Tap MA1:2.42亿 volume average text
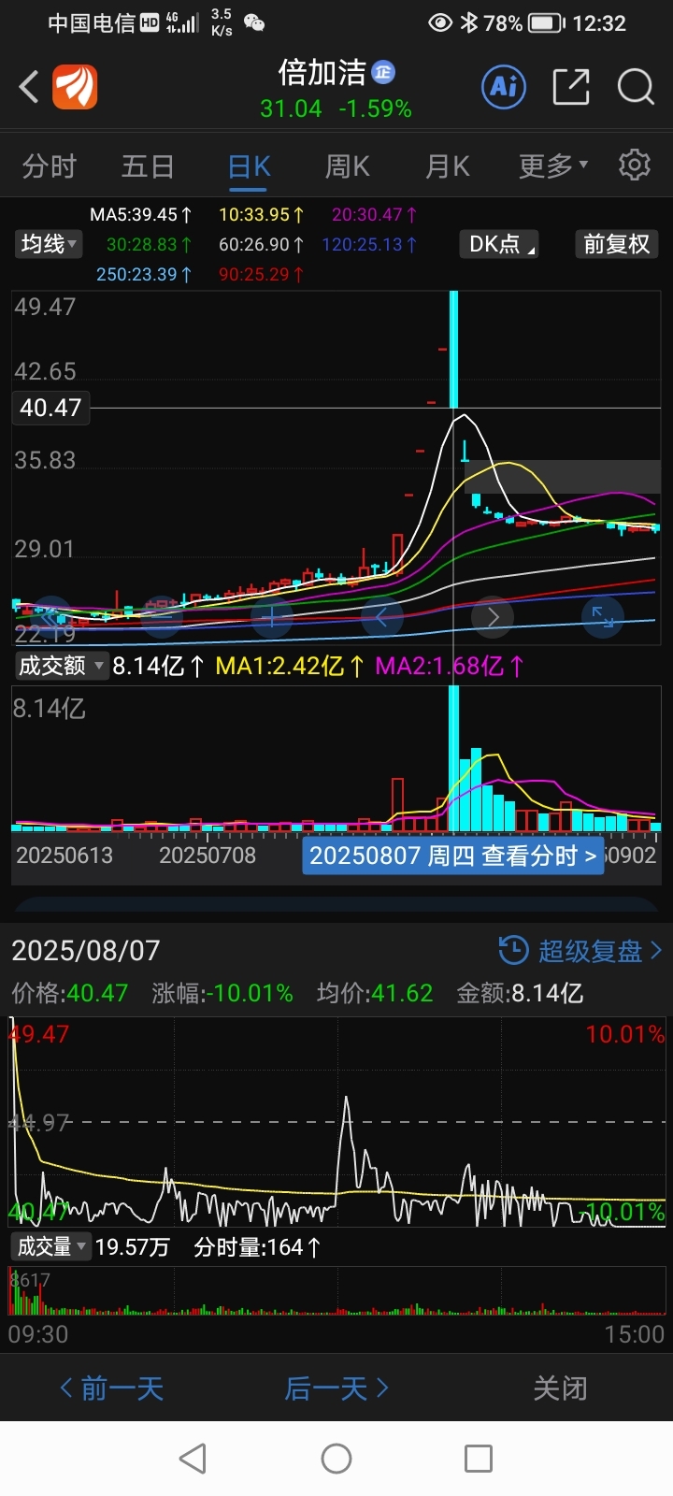Viewport: 673px width, 1496px height. point(290,666)
